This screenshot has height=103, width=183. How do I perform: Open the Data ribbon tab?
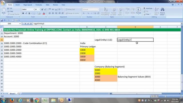(47, 5)
